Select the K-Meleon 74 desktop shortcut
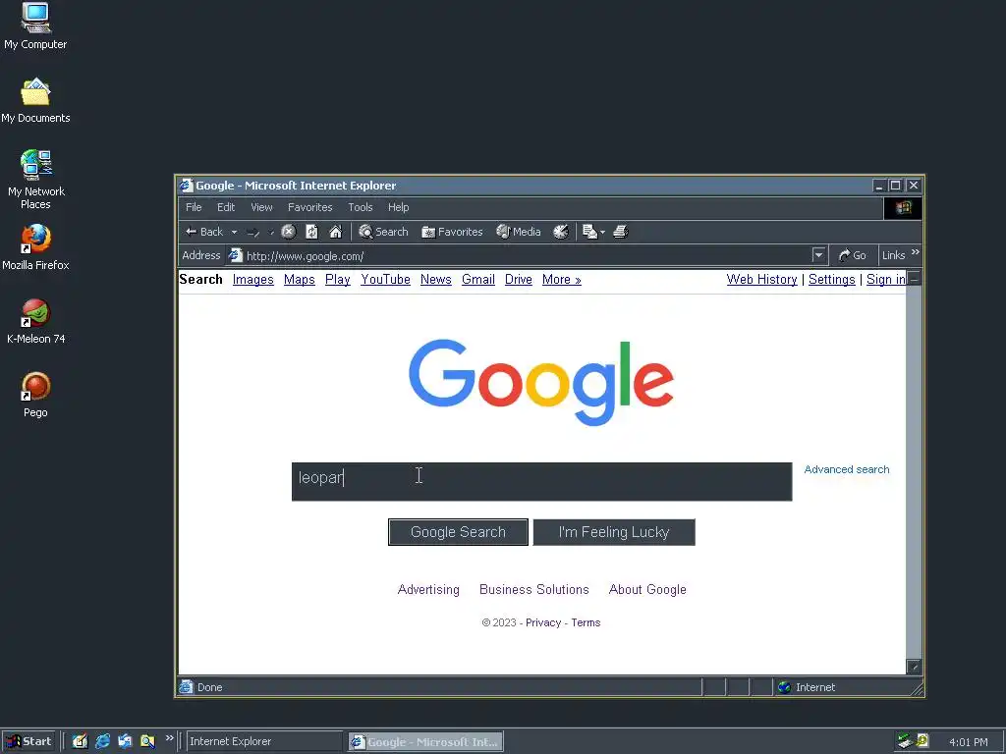Image resolution: width=1006 pixels, height=754 pixels. click(x=35, y=321)
